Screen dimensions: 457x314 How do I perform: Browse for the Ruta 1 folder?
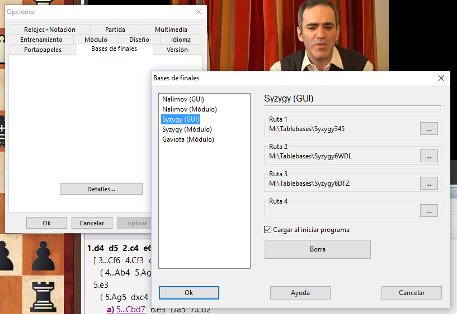[428, 129]
